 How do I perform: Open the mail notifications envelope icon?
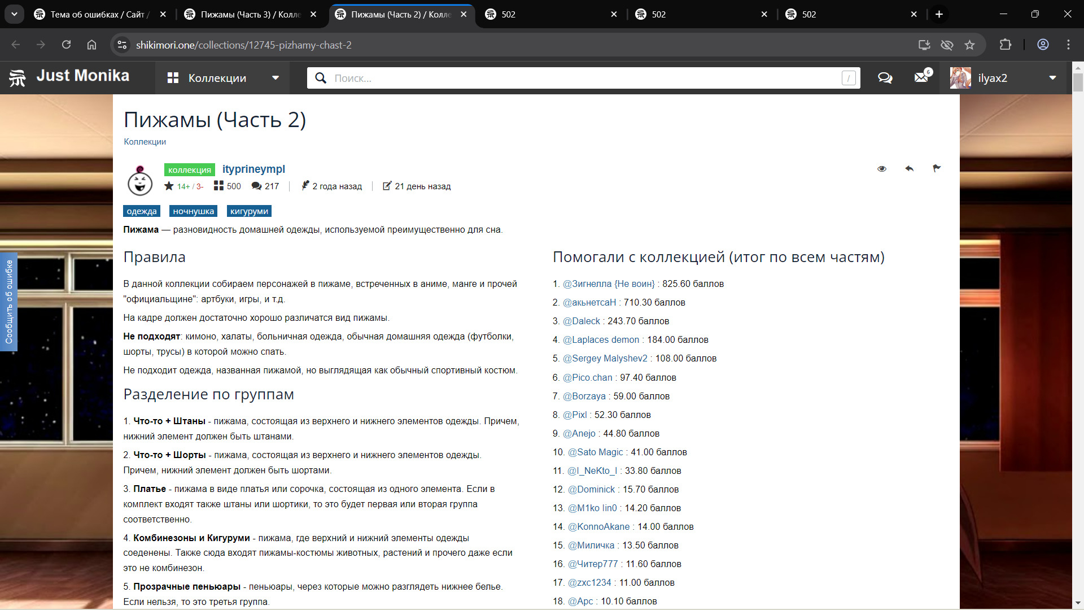(x=921, y=78)
